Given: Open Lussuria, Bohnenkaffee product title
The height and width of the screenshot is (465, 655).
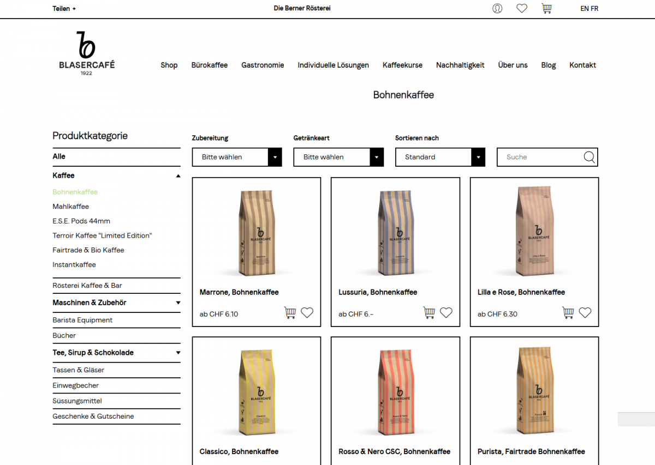Looking at the screenshot, I should (x=378, y=292).
